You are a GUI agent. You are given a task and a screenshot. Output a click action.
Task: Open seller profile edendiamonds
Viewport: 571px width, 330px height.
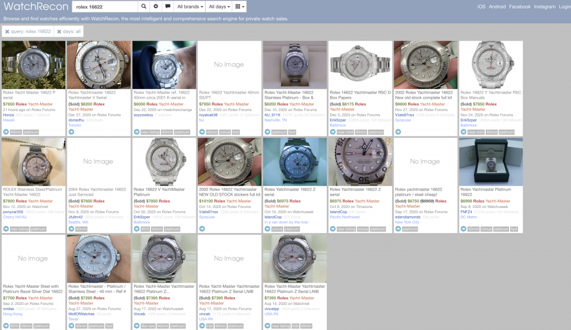[408, 217]
